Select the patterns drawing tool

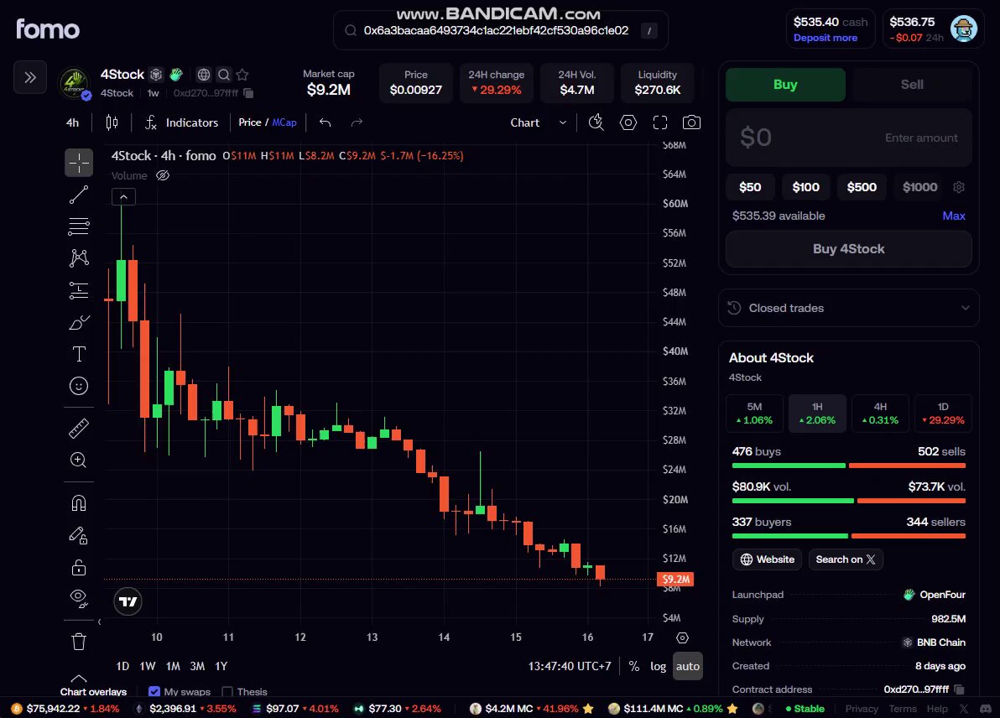(x=79, y=258)
